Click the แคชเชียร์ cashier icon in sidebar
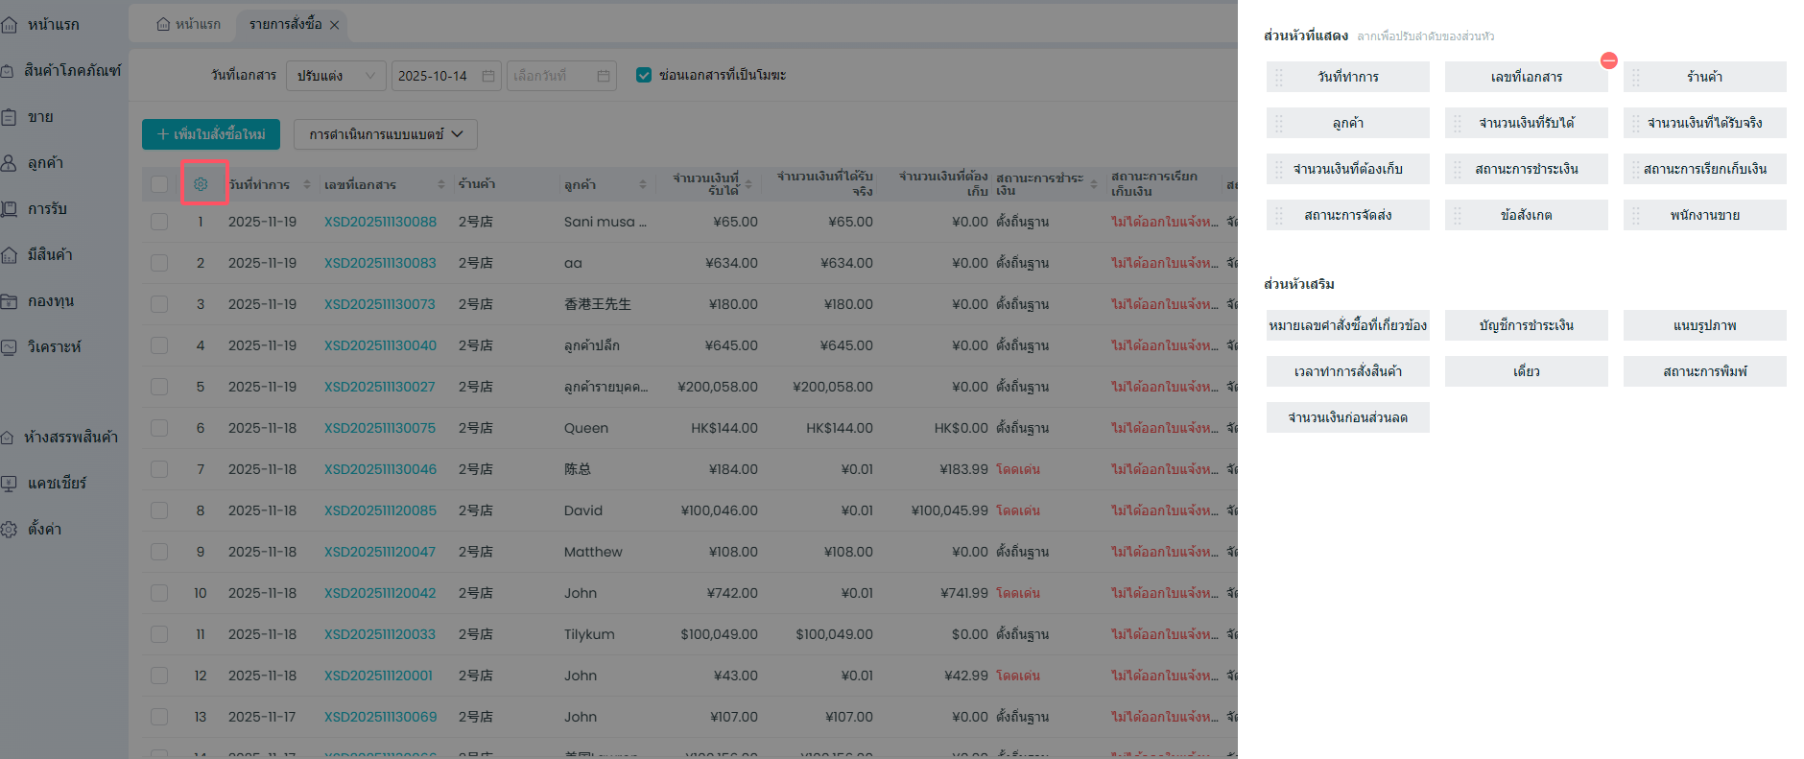This screenshot has width=1804, height=759. [x=10, y=484]
